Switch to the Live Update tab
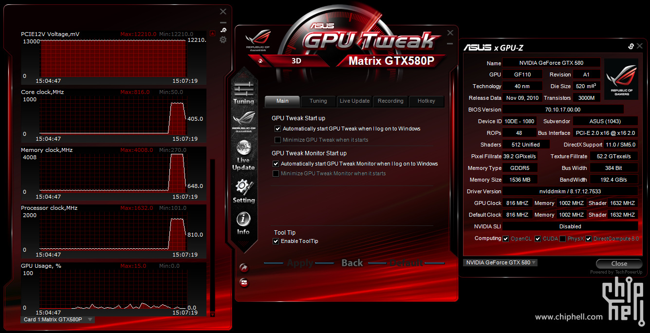 (354, 101)
